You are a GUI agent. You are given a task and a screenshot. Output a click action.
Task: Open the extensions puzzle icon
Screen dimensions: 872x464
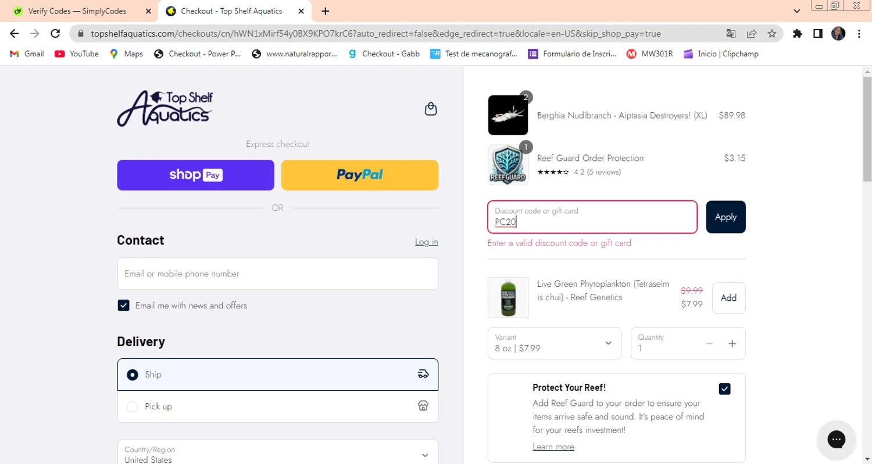pos(798,34)
